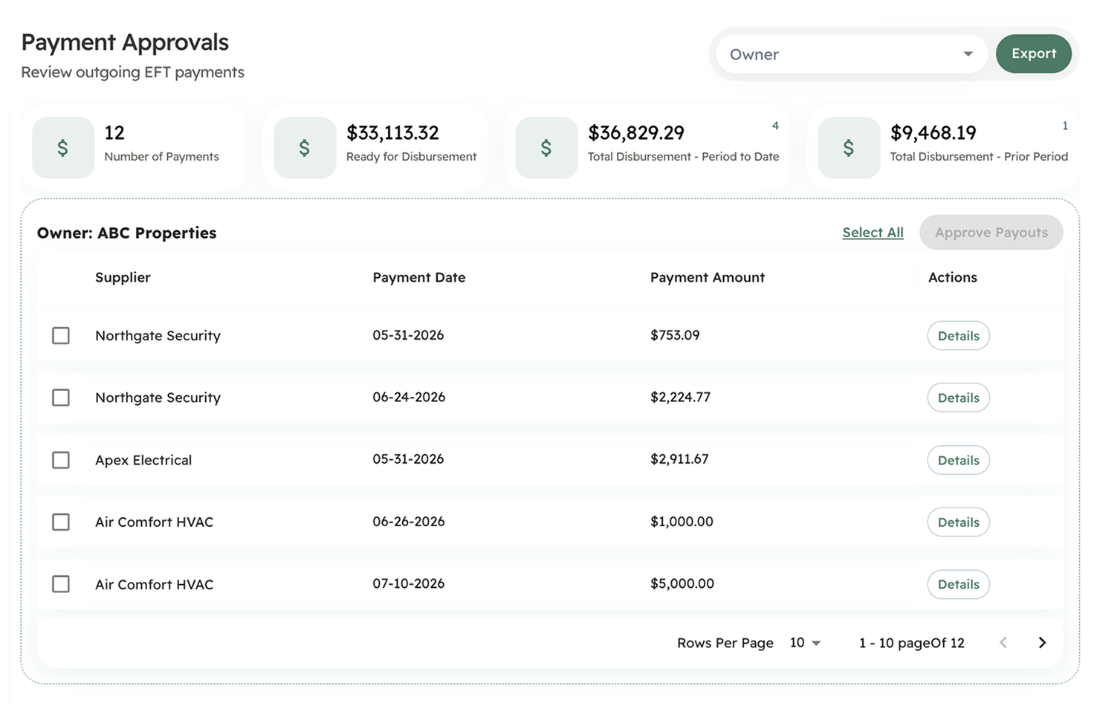
Task: Tick the Apex Electrical payment checkbox
Action: pos(61,460)
